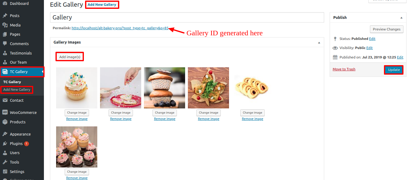Click the Media icon in the sidebar
This screenshot has height=180, width=412.
point(5,25)
